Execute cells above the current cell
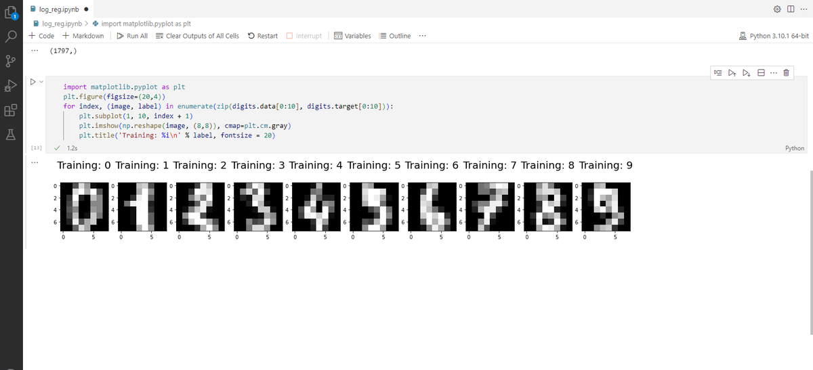 732,72
